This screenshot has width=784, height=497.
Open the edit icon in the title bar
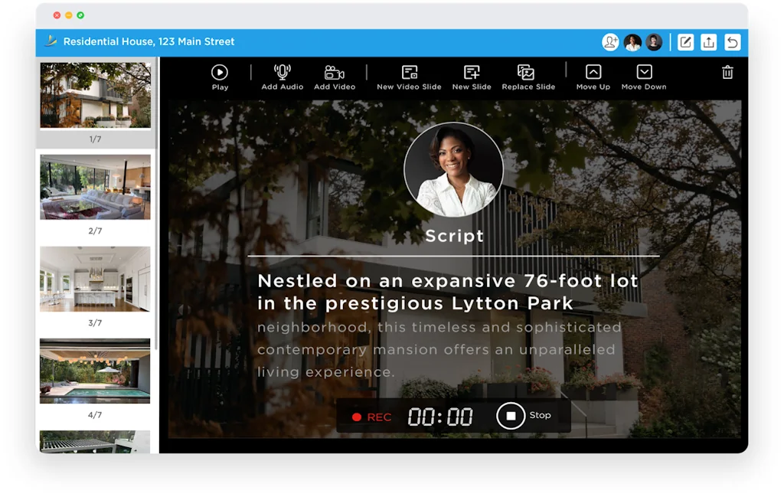[x=686, y=42]
